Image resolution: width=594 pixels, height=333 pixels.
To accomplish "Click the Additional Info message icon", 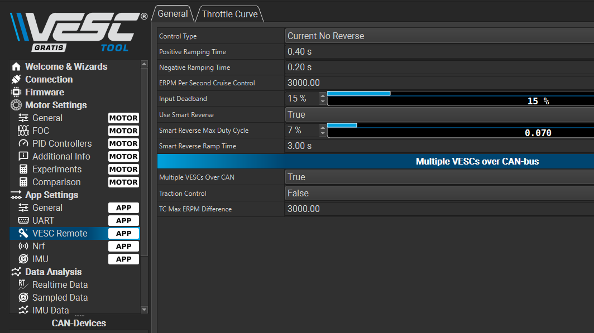I will click(x=23, y=156).
